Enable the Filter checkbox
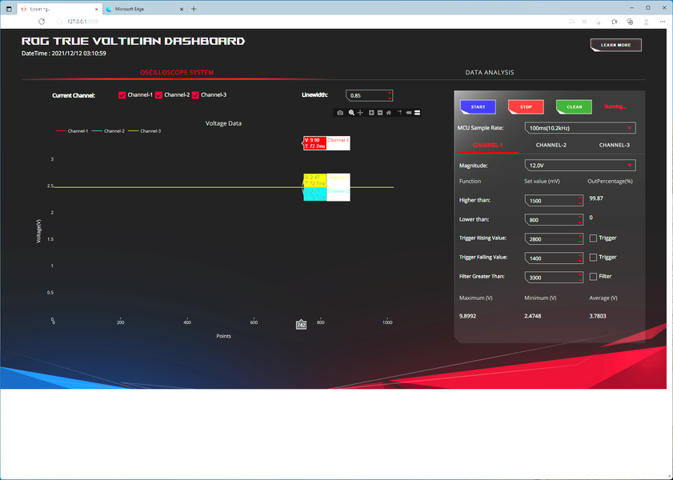This screenshot has height=480, width=673. 593,277
